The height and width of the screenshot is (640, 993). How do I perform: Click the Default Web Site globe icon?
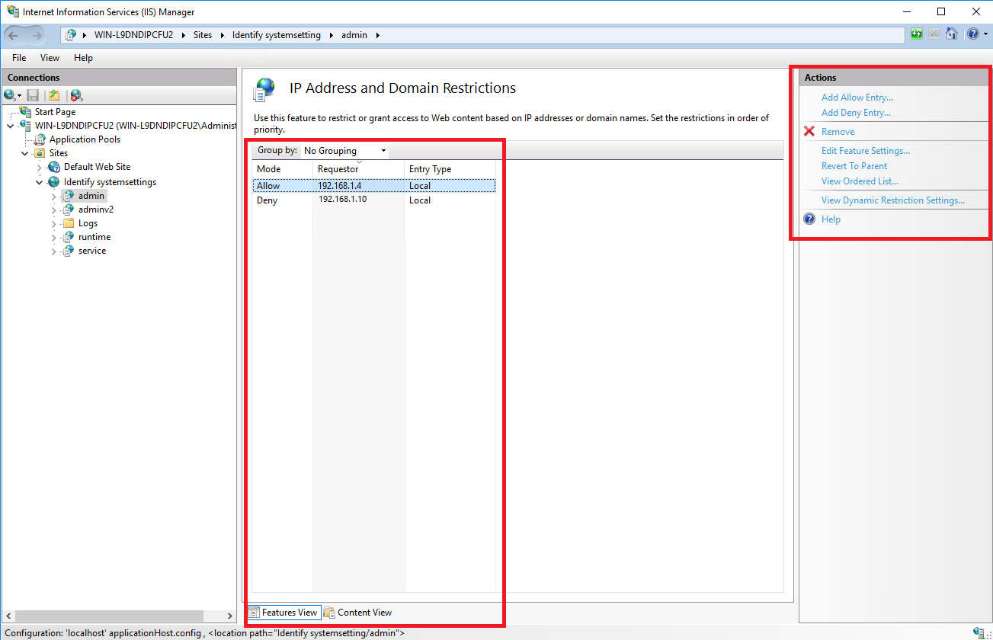coord(55,167)
